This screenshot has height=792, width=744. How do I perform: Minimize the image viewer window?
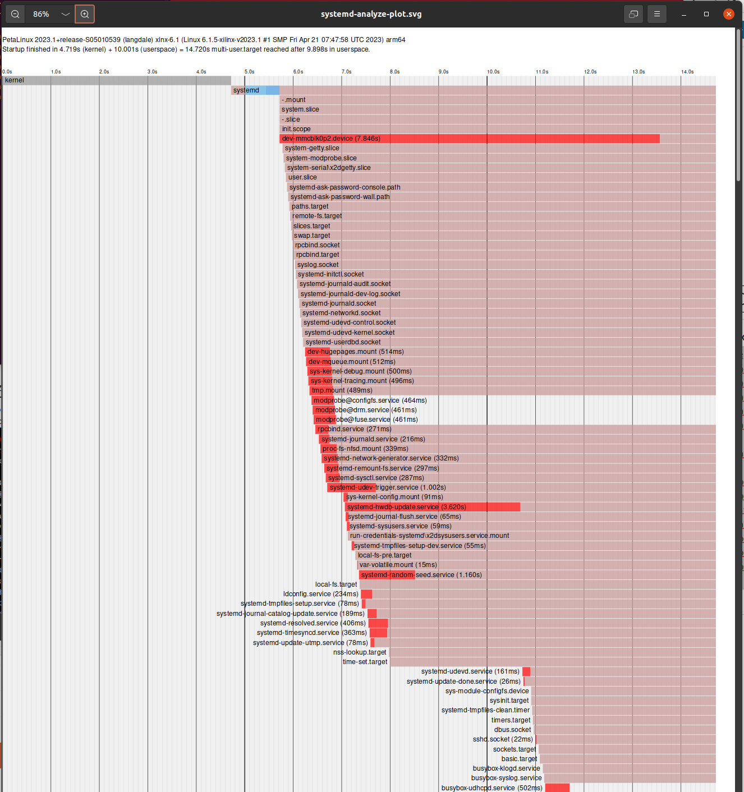(x=684, y=14)
